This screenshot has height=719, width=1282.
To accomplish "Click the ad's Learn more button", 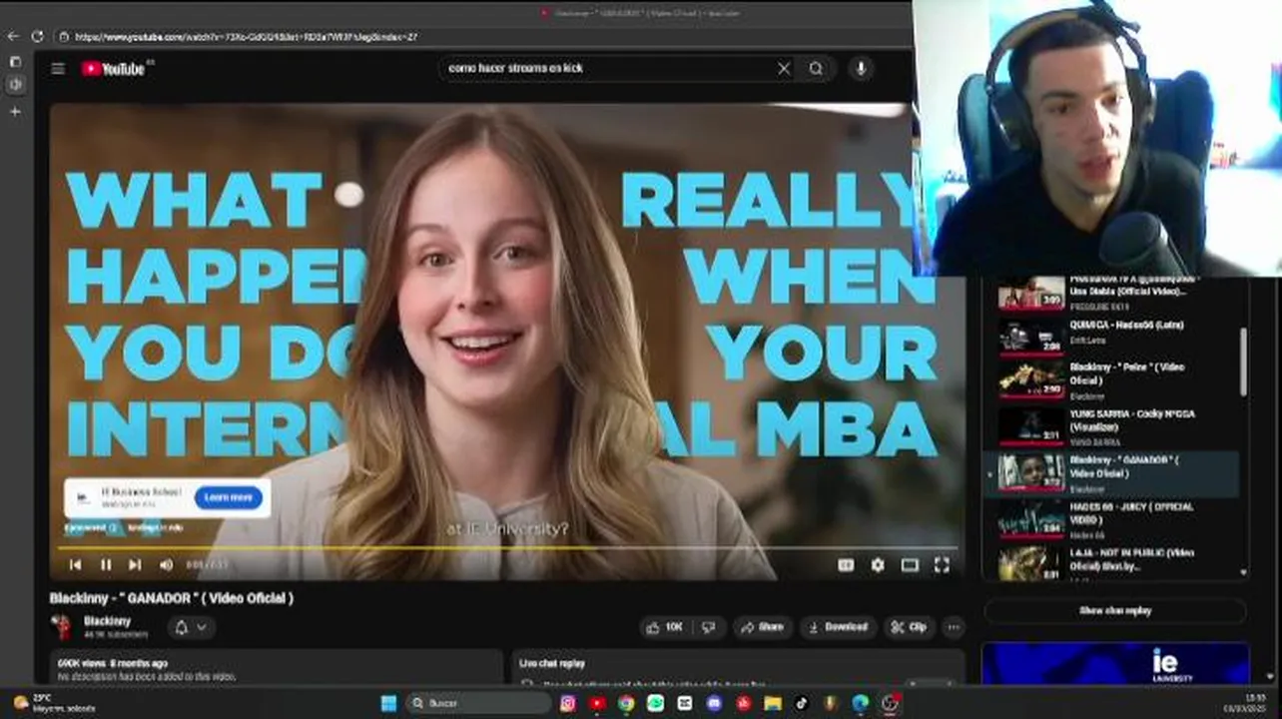I will tap(229, 497).
